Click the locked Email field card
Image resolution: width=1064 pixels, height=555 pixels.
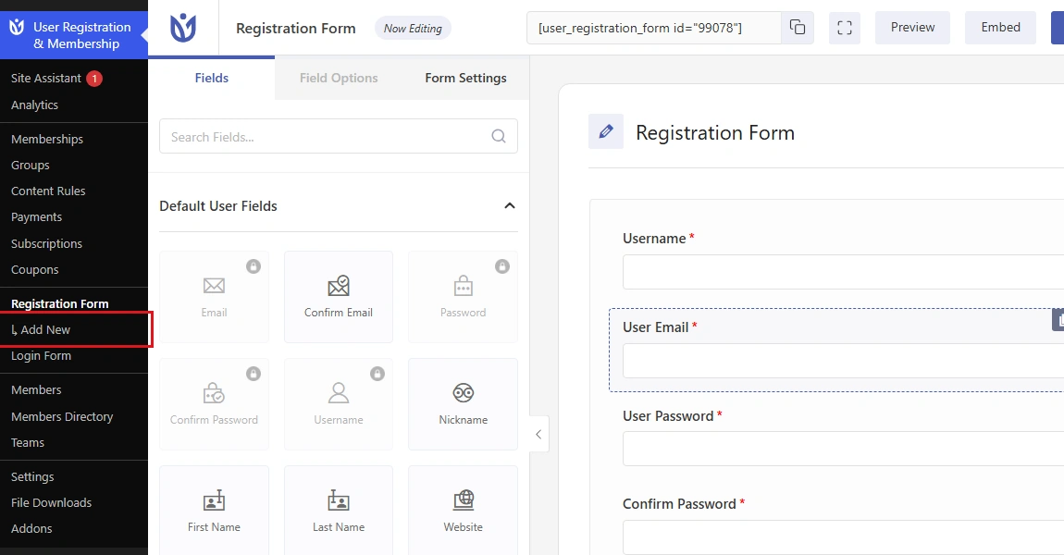pyautogui.click(x=214, y=297)
